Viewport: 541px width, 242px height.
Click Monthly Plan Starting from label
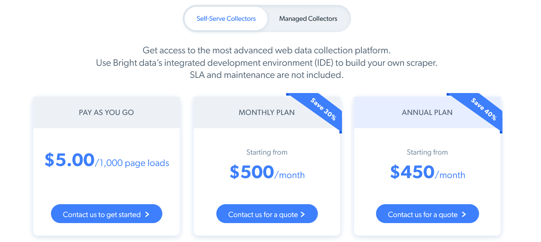click(267, 152)
